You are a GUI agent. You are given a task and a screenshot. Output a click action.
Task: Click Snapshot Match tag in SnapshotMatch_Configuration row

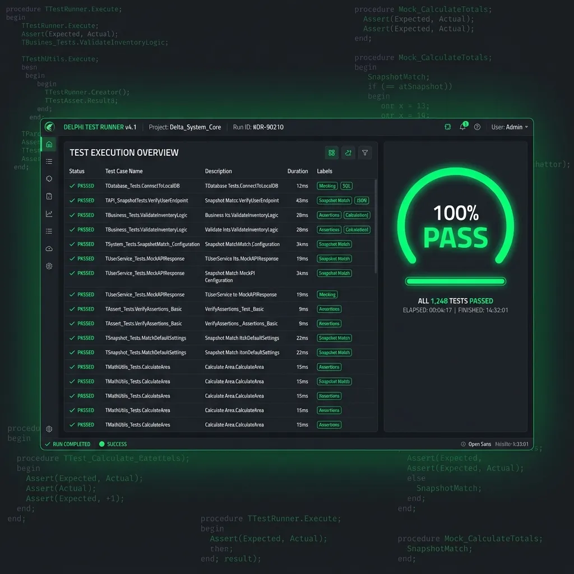[x=334, y=244]
